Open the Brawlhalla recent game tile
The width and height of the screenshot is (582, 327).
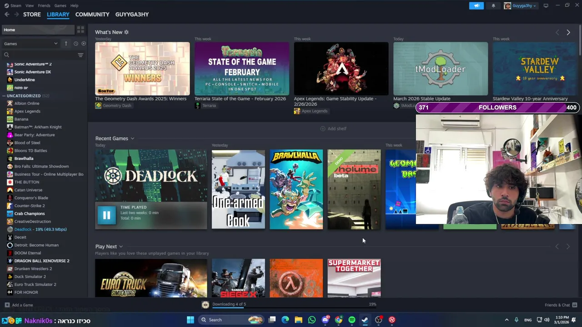point(296,189)
